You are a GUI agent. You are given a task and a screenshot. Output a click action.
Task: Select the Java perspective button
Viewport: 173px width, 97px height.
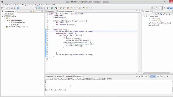[170, 8]
